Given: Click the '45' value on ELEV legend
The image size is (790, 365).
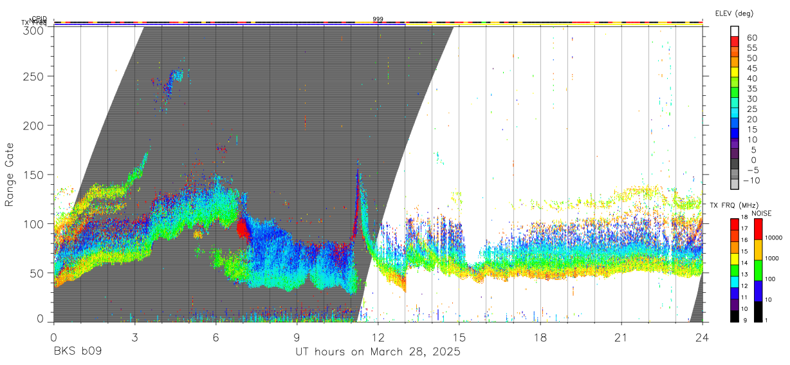Looking at the screenshot, I should click(x=751, y=68).
